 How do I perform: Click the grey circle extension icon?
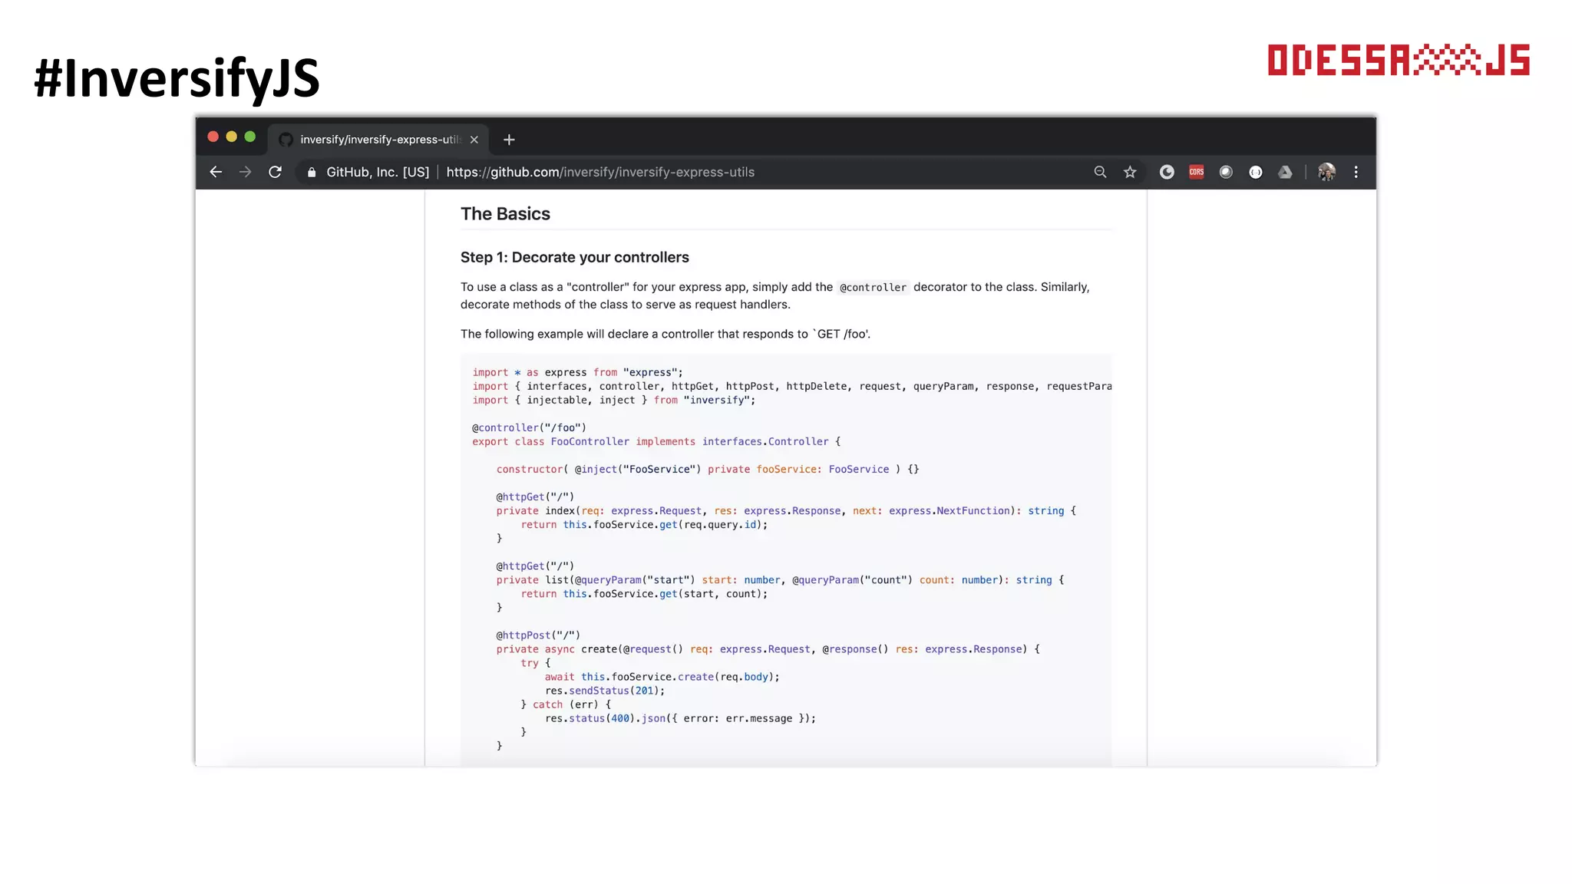tap(1226, 172)
